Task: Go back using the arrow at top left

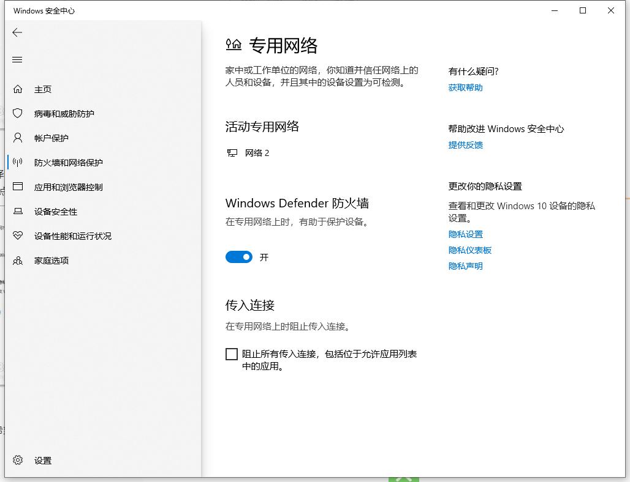Action: [17, 32]
